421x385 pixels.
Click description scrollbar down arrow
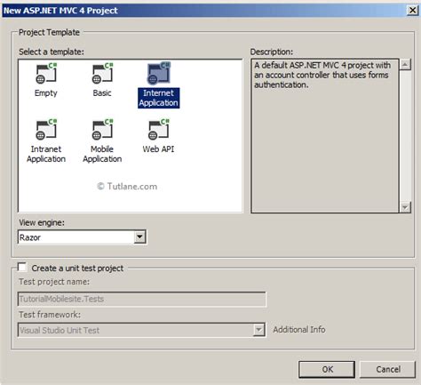click(405, 207)
